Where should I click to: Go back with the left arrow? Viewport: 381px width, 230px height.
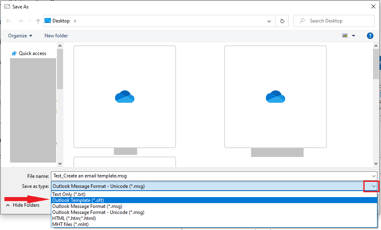point(8,21)
